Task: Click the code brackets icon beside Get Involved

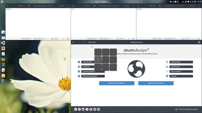Action: (167, 72)
